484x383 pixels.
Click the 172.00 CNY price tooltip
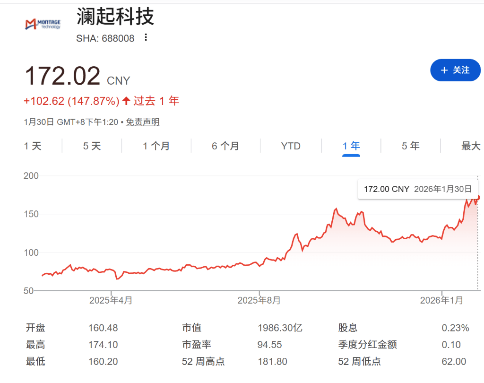417,189
